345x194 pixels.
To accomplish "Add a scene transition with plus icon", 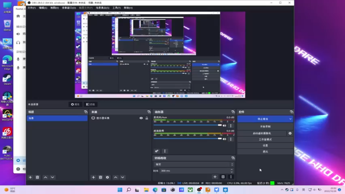I will (215, 177).
